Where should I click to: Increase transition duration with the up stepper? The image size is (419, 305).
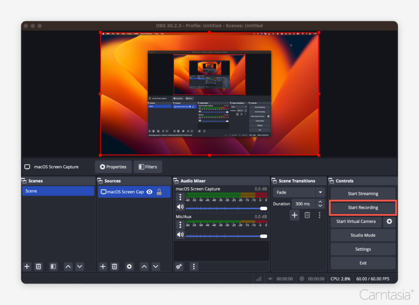(x=321, y=202)
